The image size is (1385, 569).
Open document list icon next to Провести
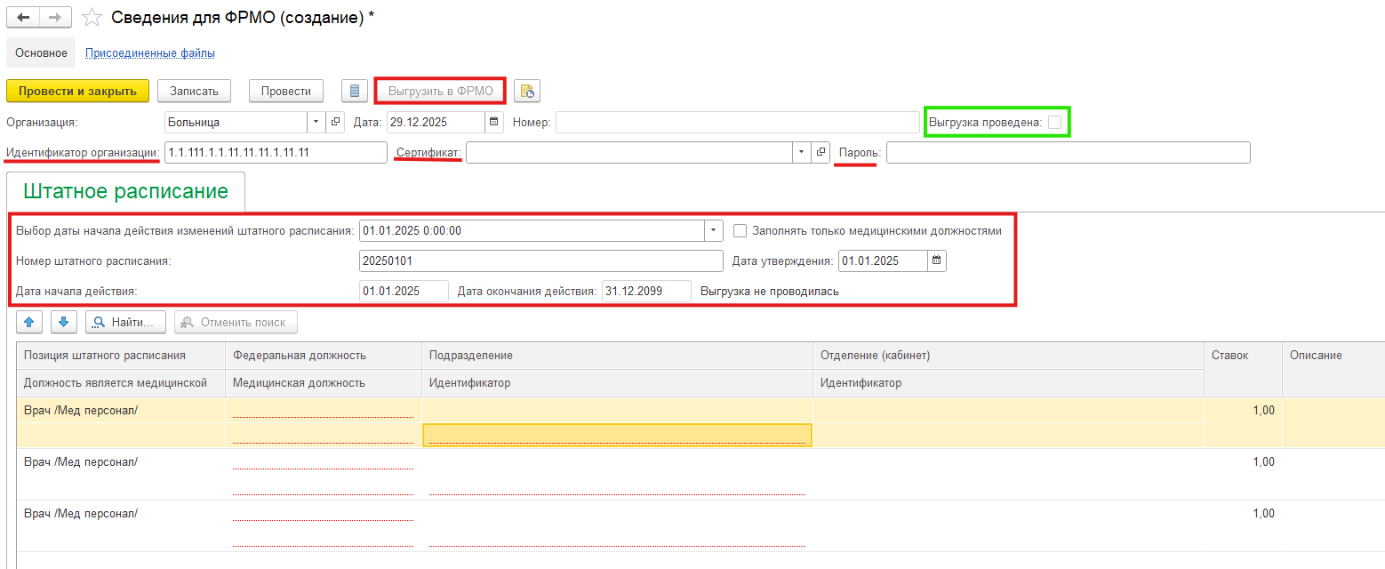[x=355, y=91]
